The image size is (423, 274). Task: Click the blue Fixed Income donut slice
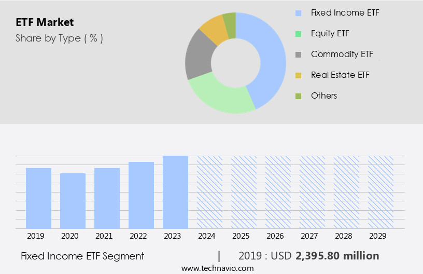click(272, 57)
